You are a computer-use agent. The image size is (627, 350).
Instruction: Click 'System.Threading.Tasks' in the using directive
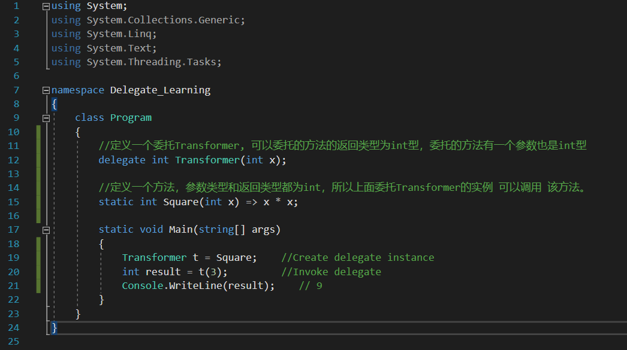[x=152, y=62]
